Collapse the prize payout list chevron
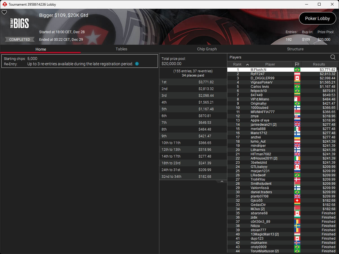 click(222, 182)
